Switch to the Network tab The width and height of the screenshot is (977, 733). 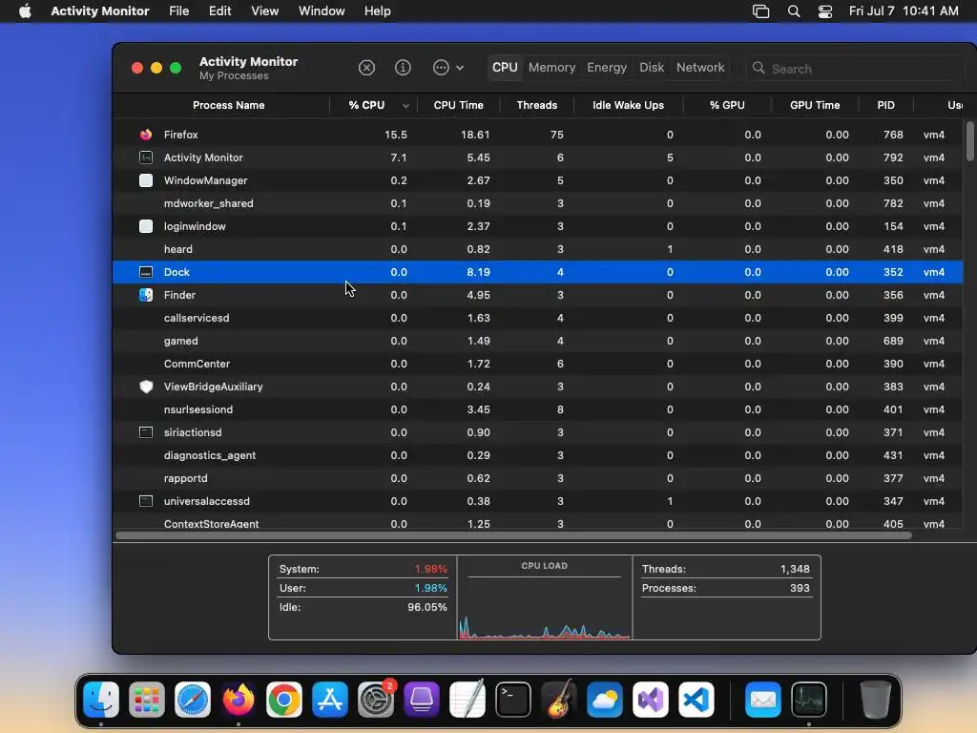pyautogui.click(x=700, y=68)
